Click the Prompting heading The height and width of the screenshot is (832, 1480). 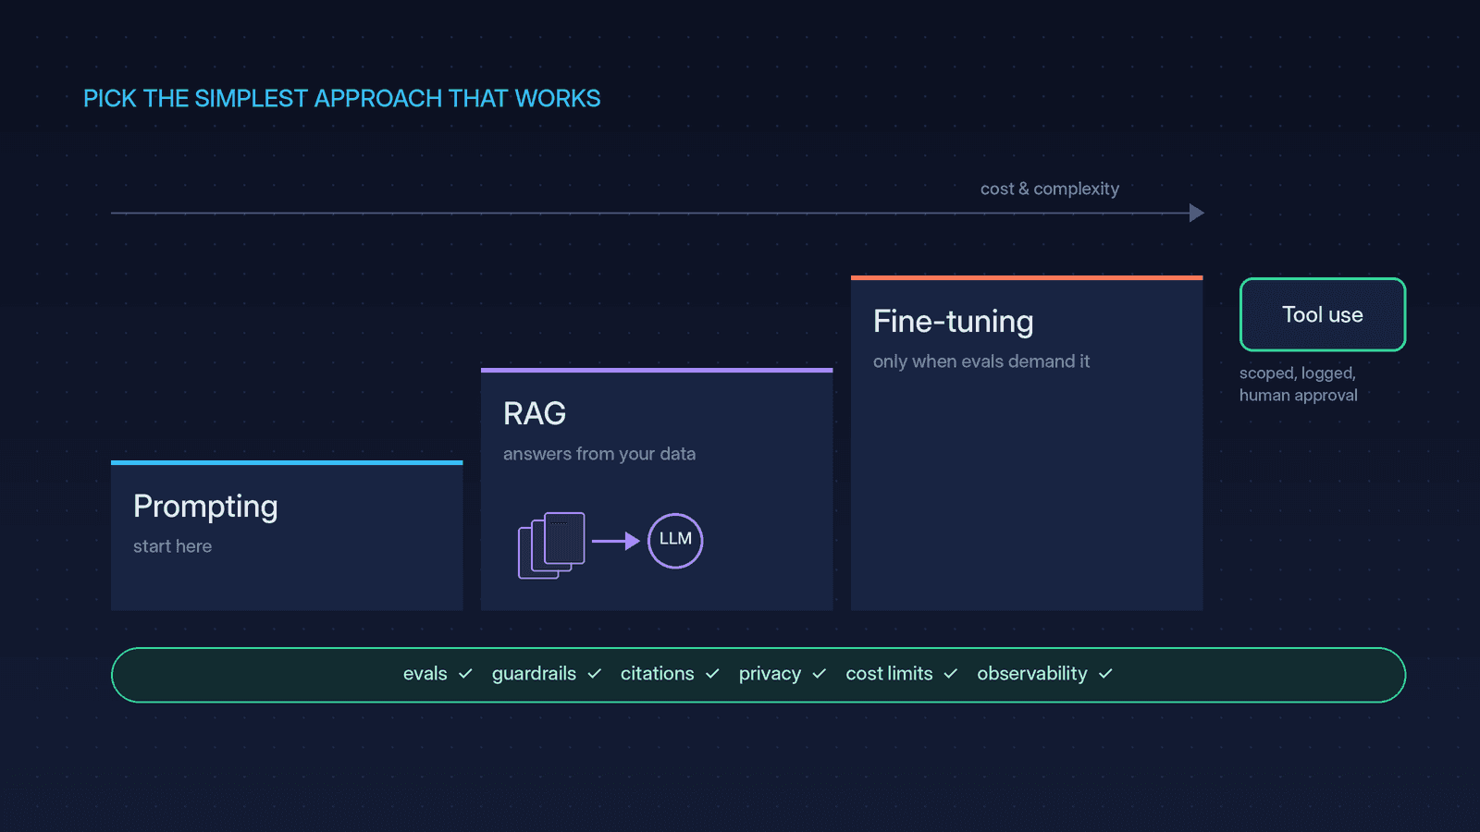click(205, 507)
